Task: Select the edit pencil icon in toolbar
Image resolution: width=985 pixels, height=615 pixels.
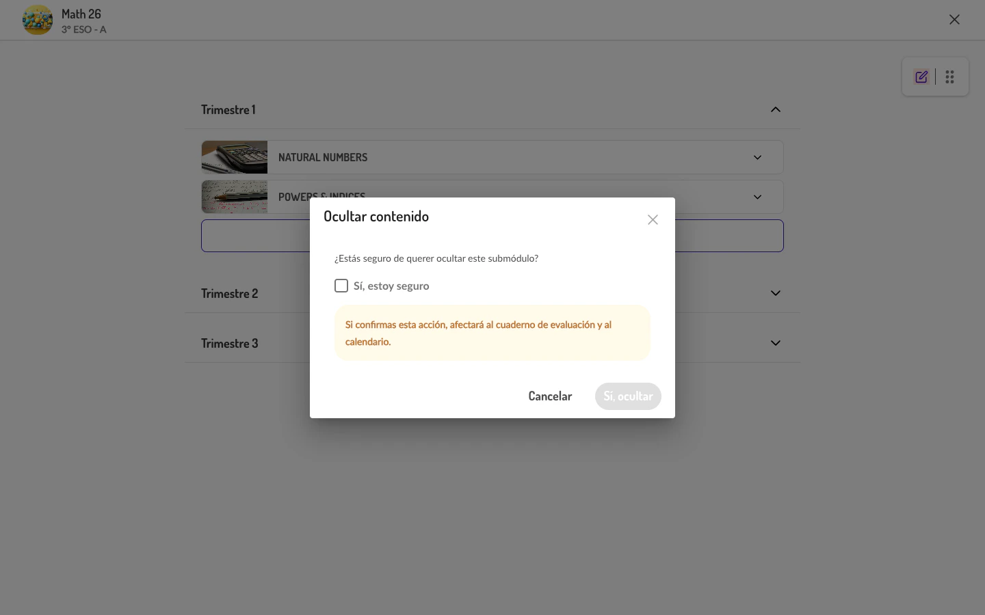Action: (x=921, y=77)
